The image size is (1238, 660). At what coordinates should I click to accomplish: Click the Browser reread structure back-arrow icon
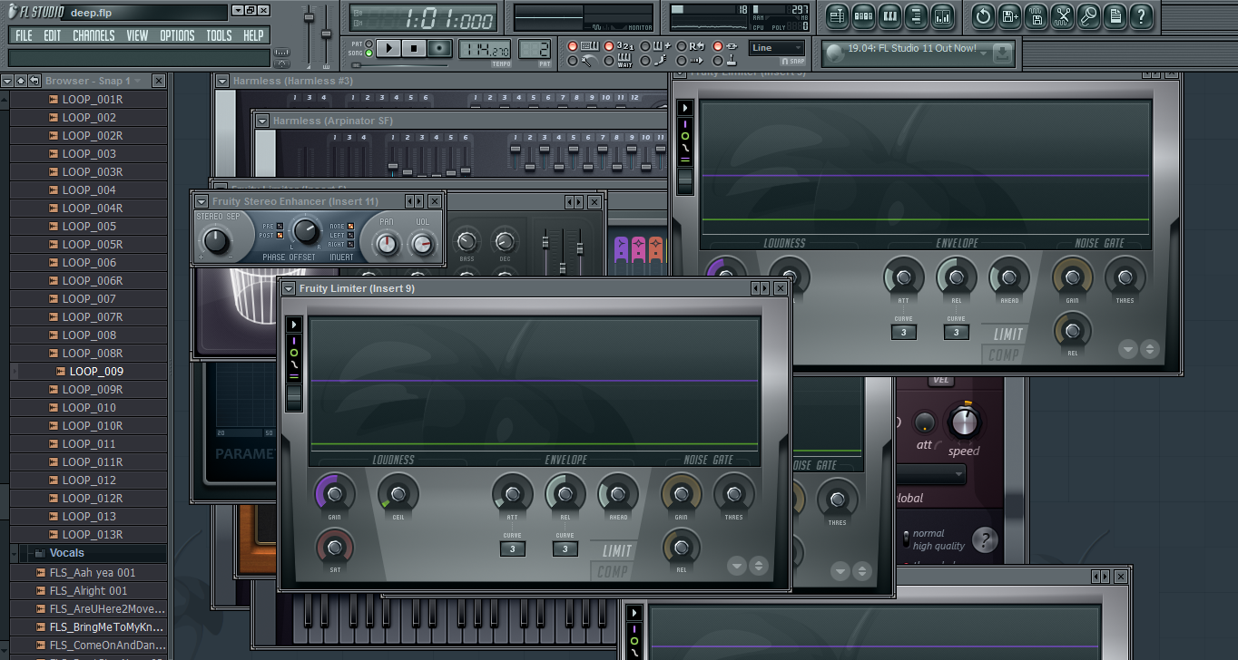click(33, 81)
